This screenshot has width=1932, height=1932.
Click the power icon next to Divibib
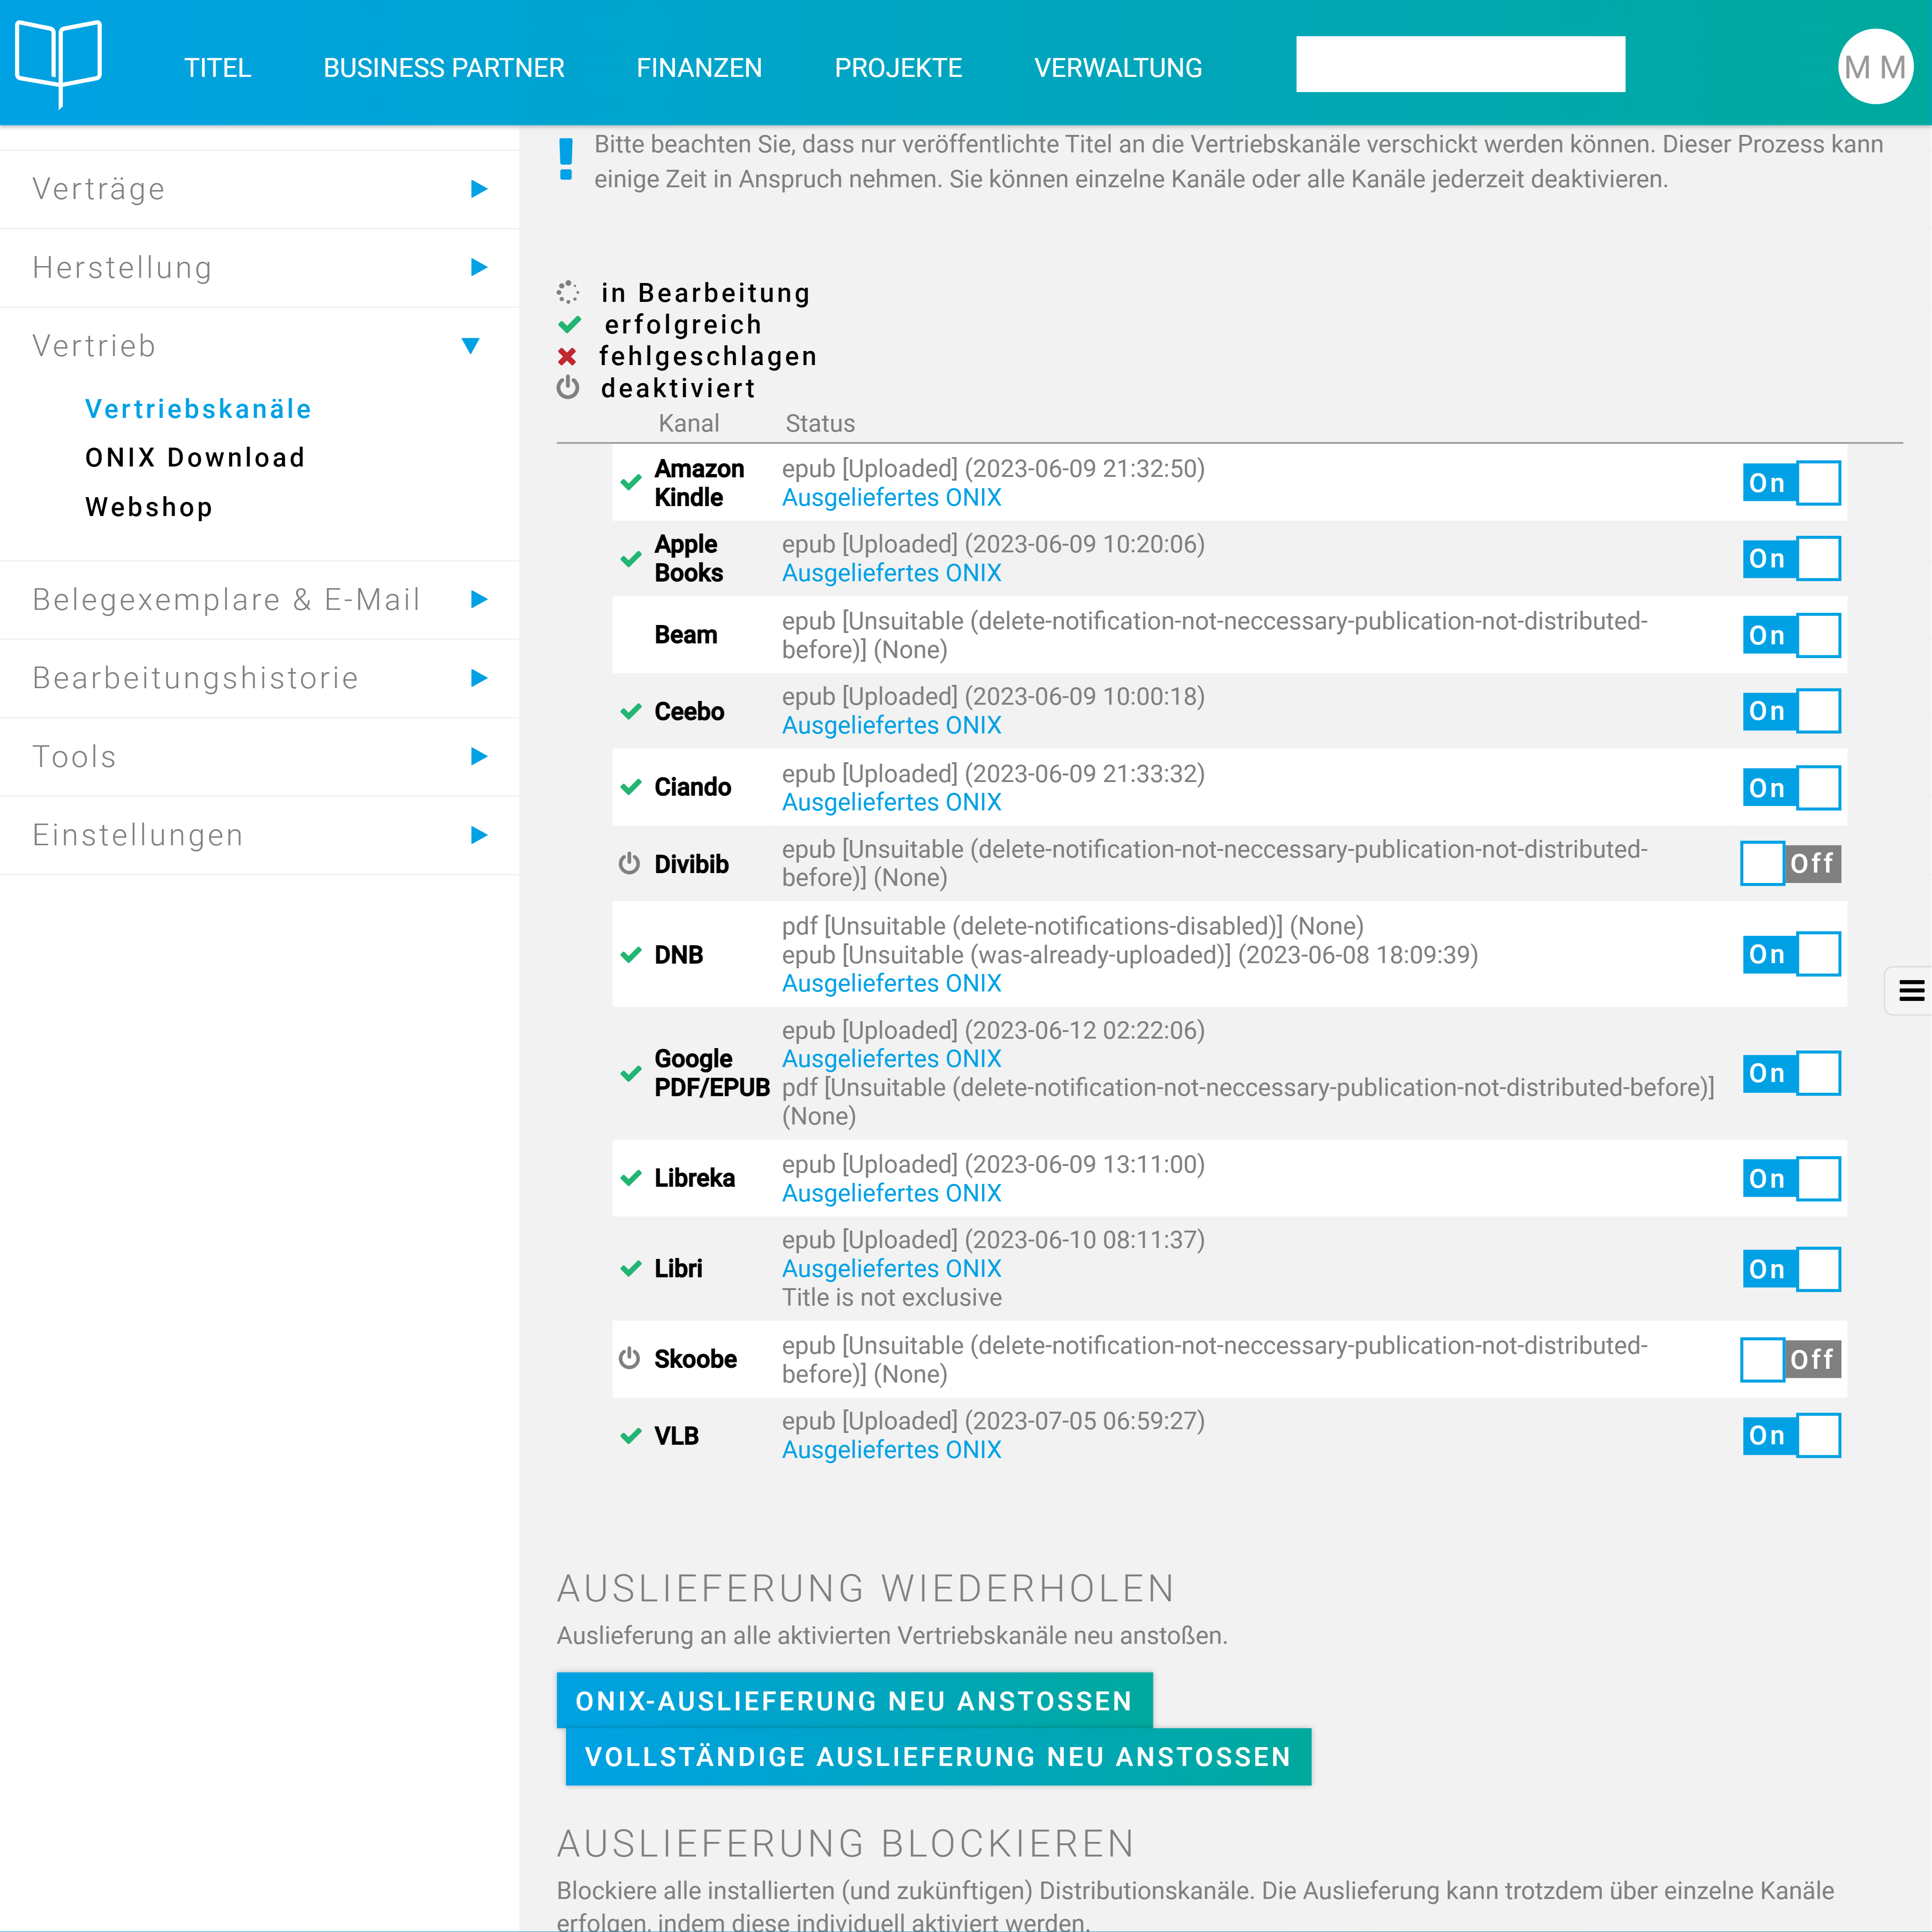[x=629, y=863]
